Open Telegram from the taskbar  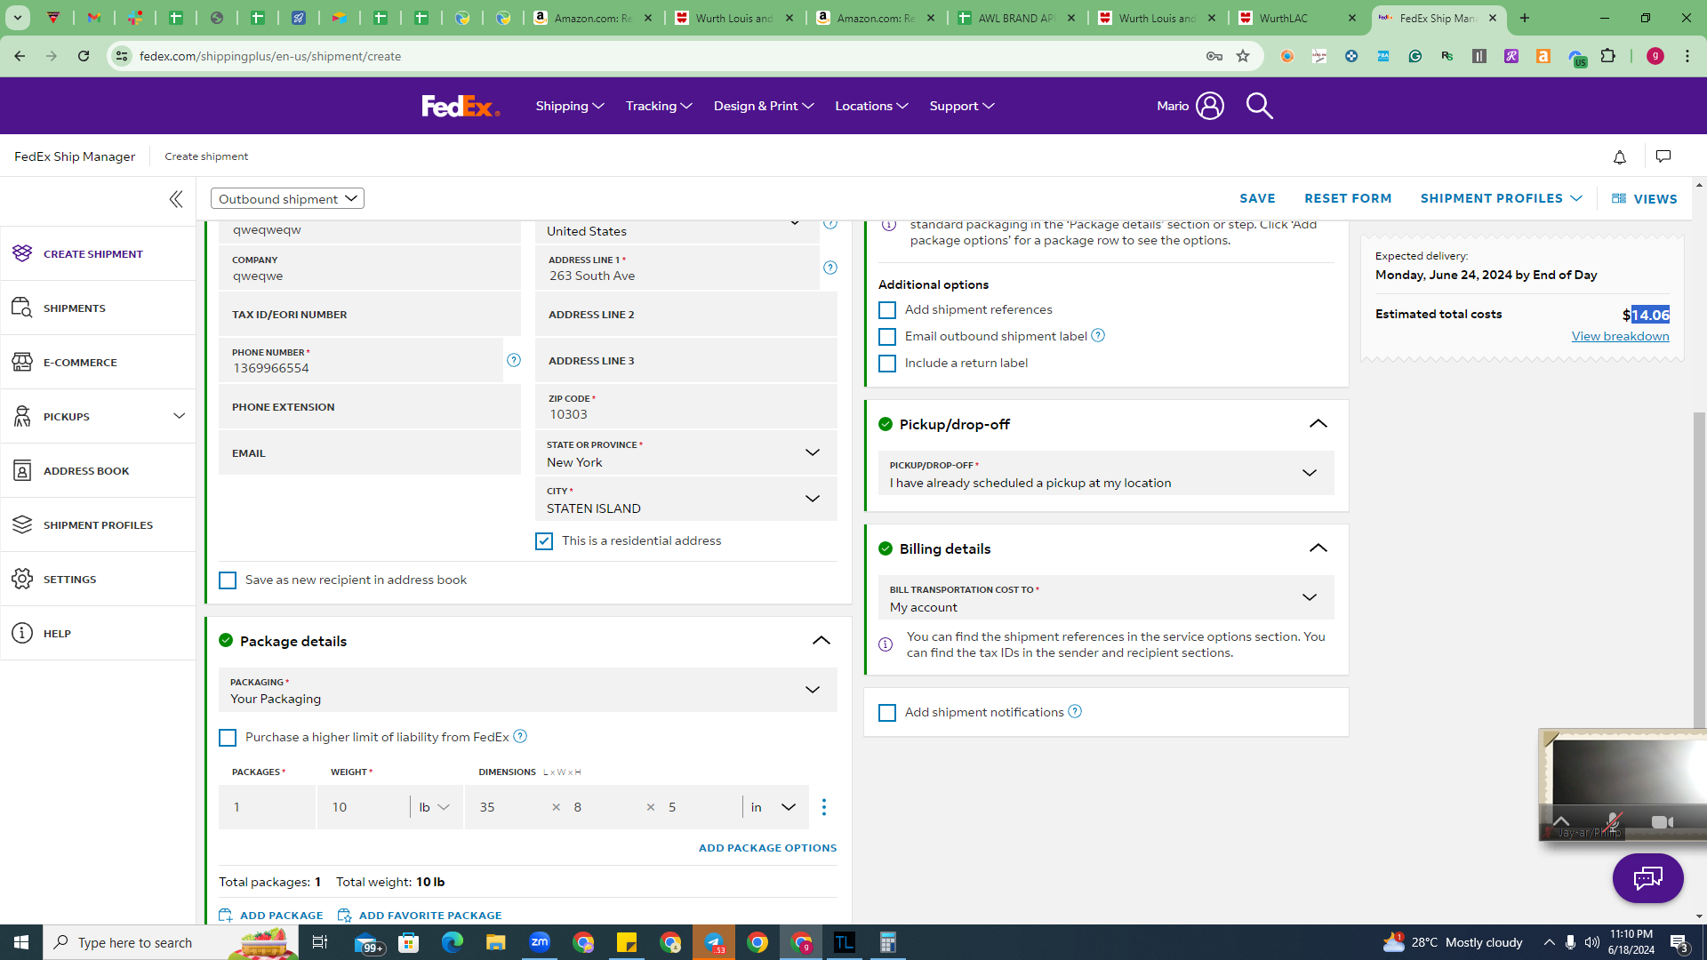pos(714,942)
